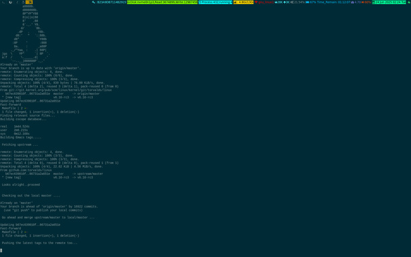Switch to the second workspace icon
Viewport: 411px width, 257px height.
(x=10, y=2)
